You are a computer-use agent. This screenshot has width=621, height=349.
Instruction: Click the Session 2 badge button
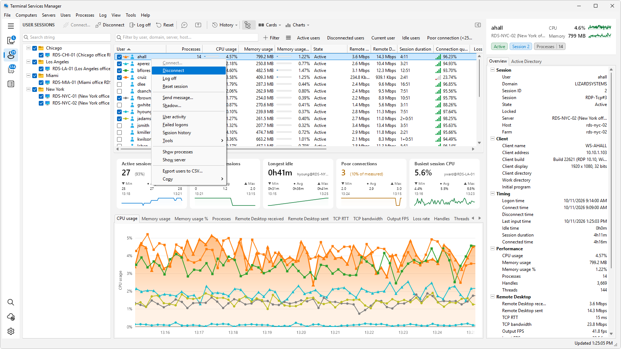tap(521, 47)
